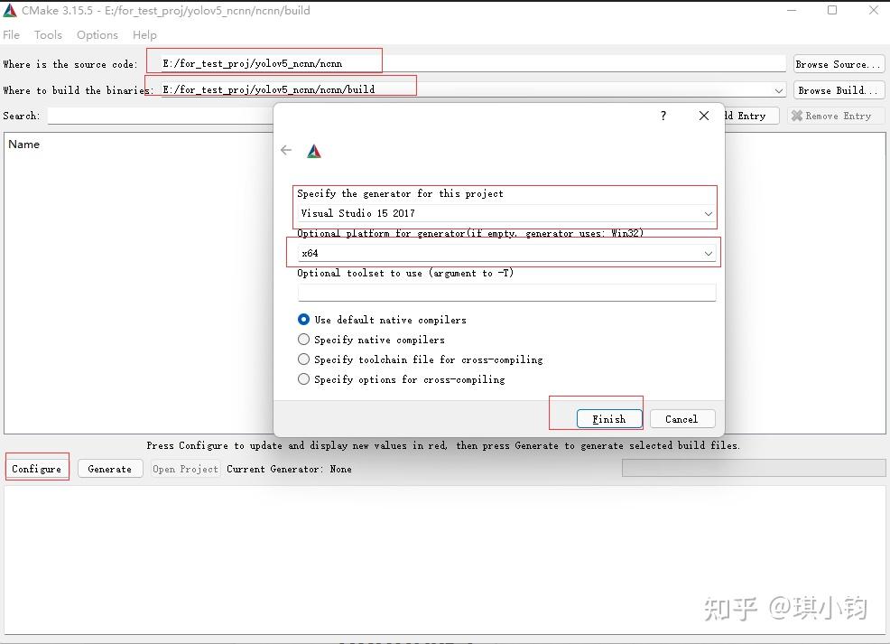This screenshot has height=644, width=890.
Task: Click the Generate button
Action: click(x=109, y=468)
